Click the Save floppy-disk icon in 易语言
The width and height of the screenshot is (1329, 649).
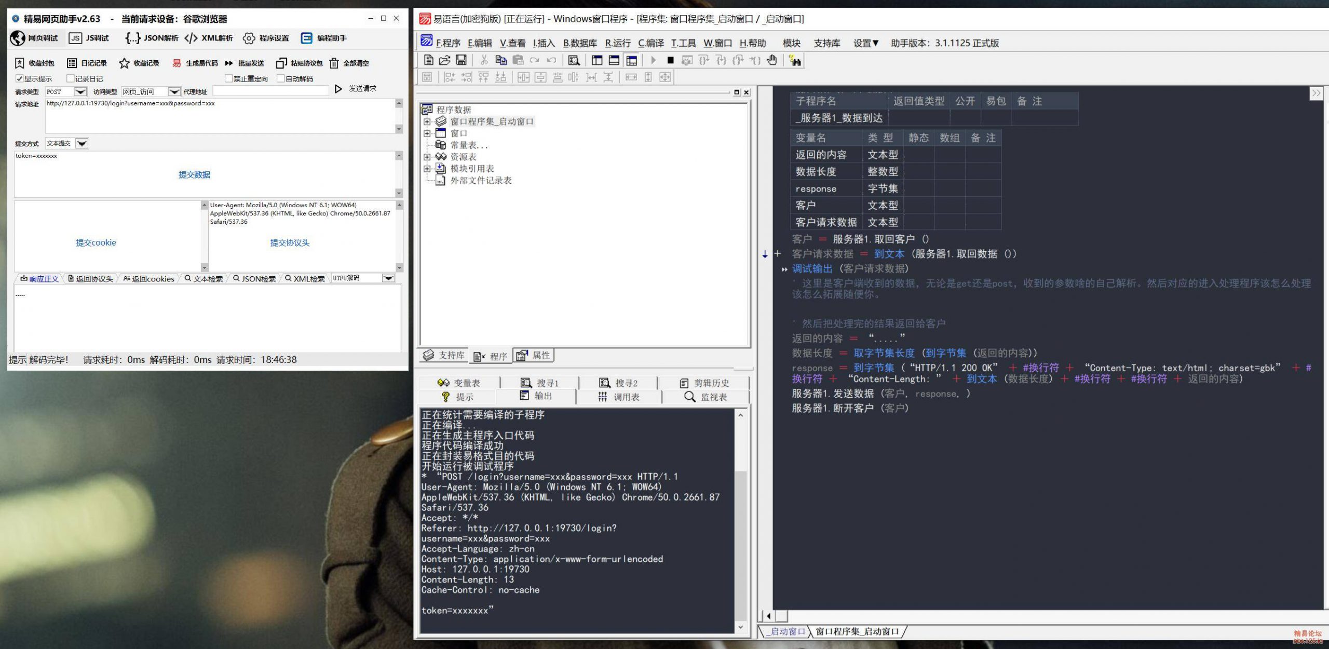(461, 60)
